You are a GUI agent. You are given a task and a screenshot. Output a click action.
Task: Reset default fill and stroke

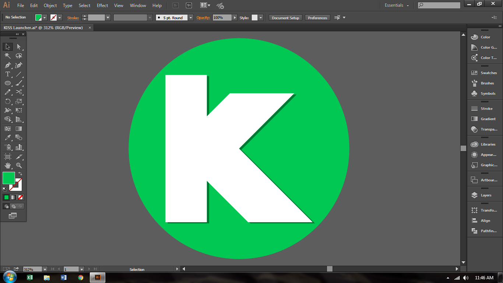tap(4, 189)
